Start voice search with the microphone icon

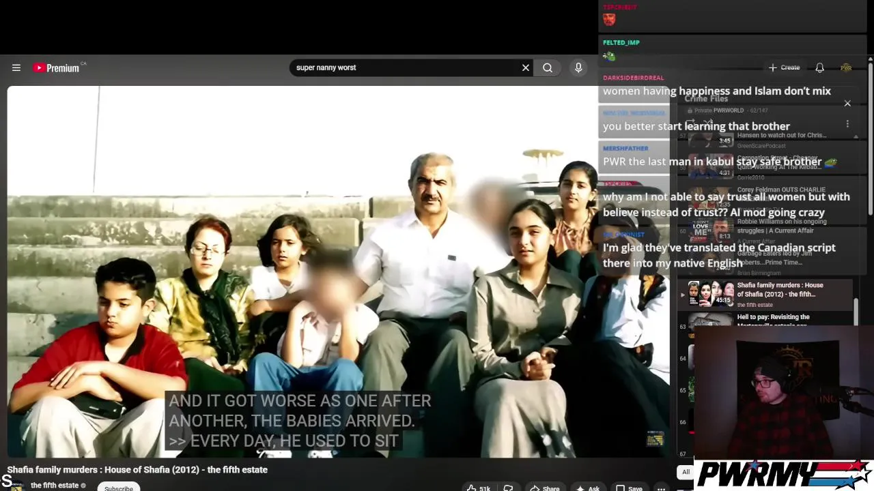[x=578, y=68]
